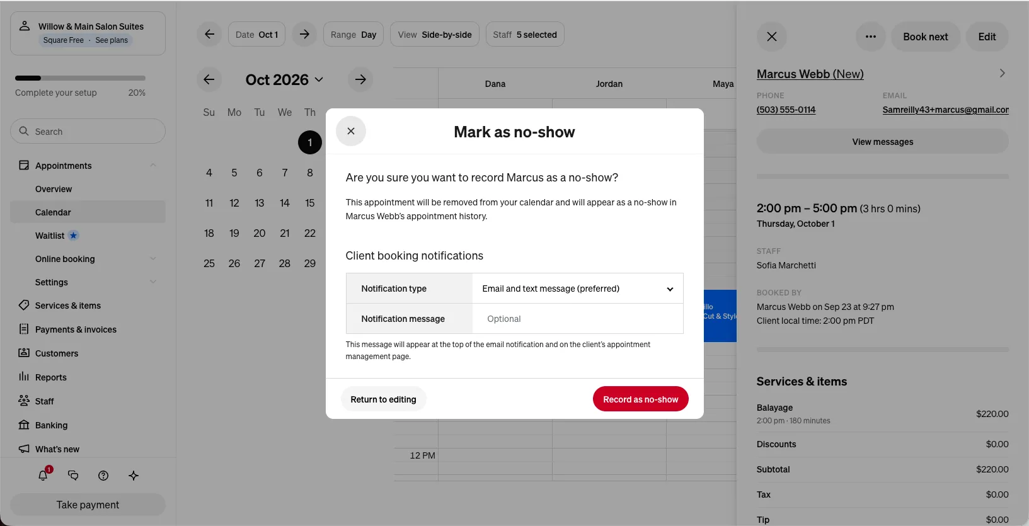Open the See plans link
The height and width of the screenshot is (526, 1029).
point(112,40)
